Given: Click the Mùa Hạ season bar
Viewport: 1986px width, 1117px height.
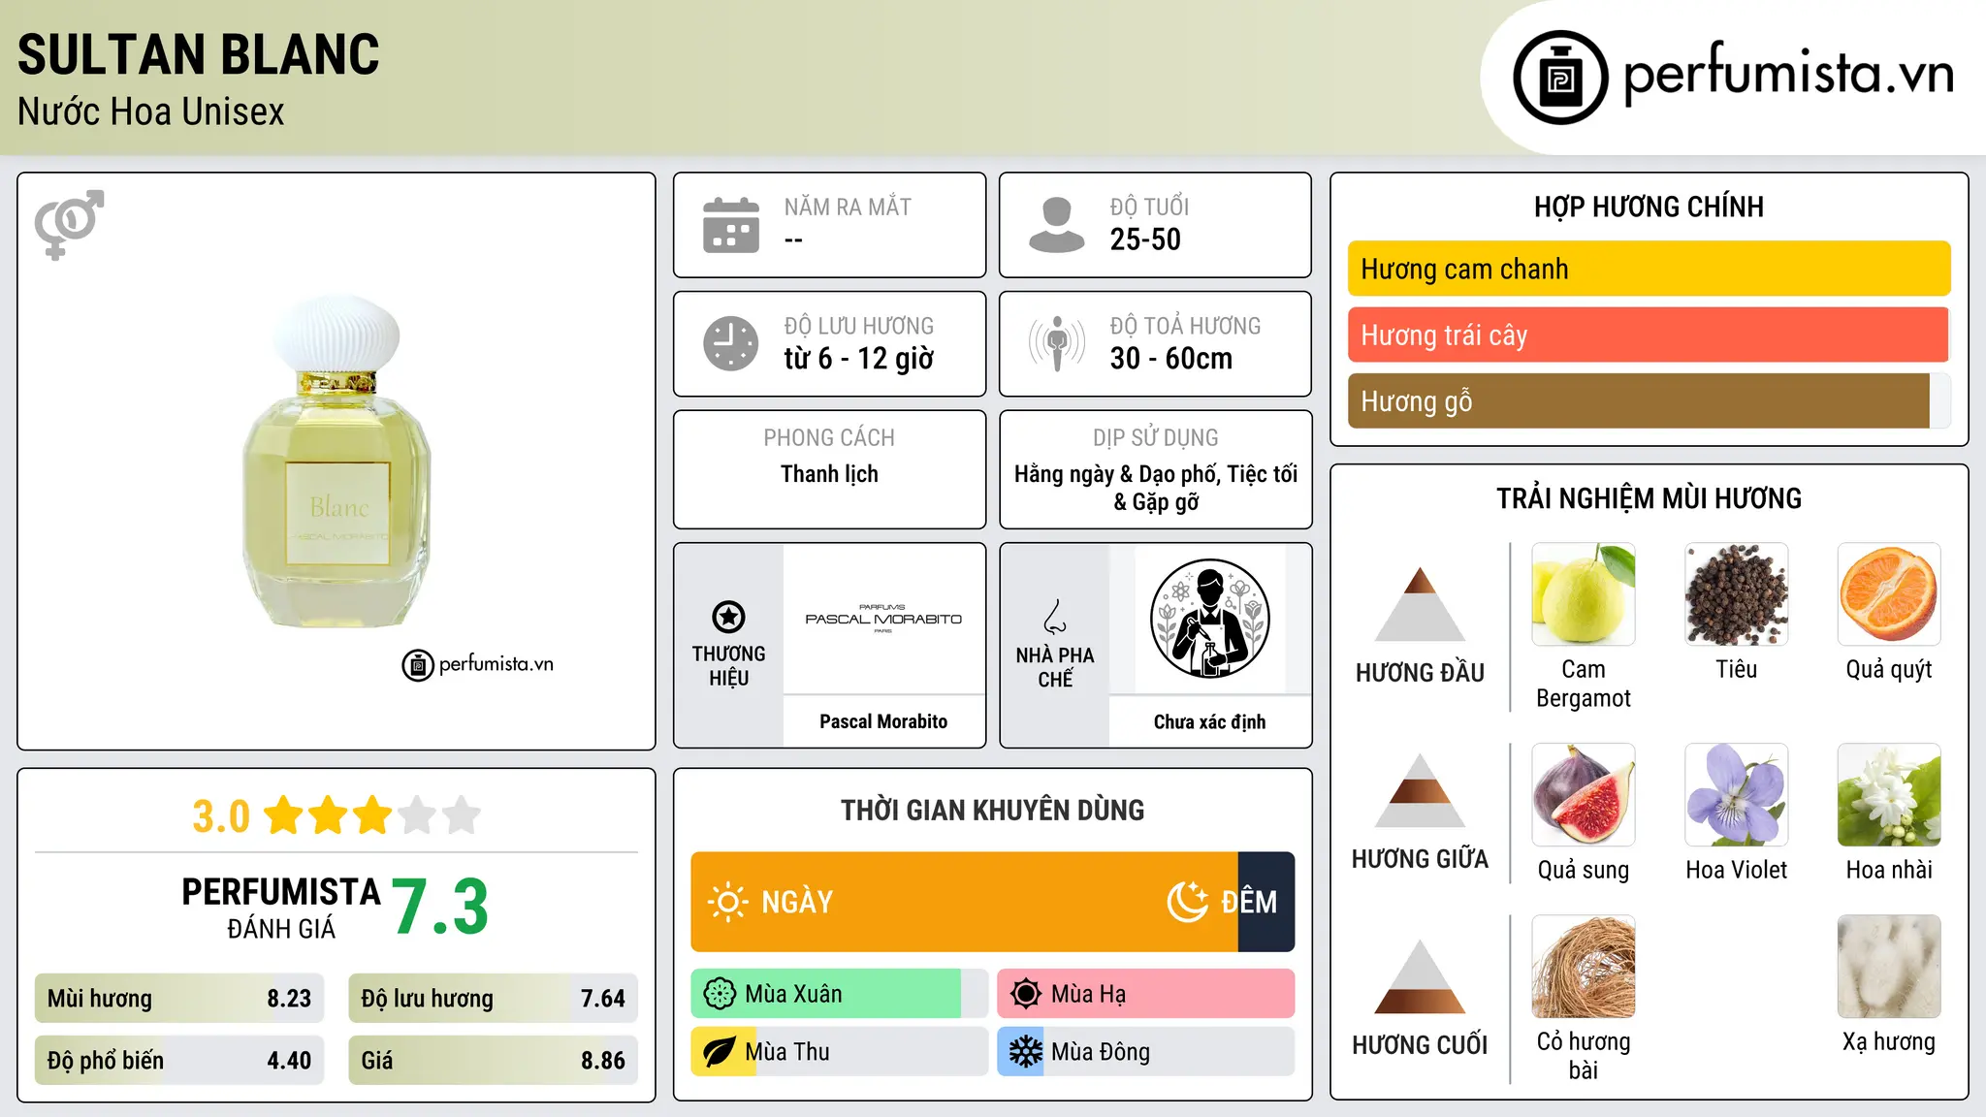Looking at the screenshot, I should (1146, 994).
